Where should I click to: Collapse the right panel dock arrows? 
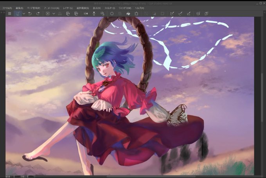[x=264, y=12]
